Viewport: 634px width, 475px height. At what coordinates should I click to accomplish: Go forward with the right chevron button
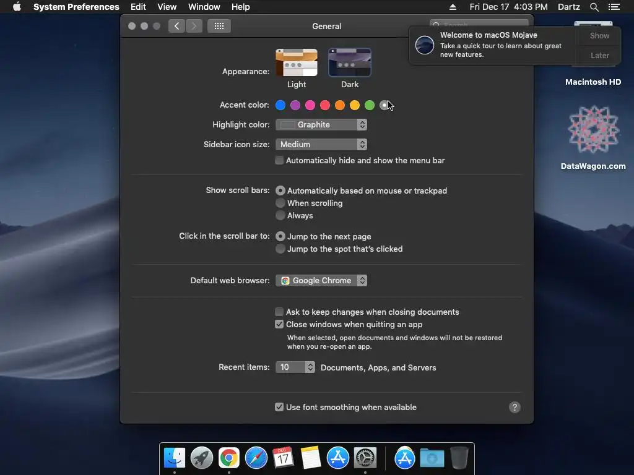pyautogui.click(x=194, y=26)
